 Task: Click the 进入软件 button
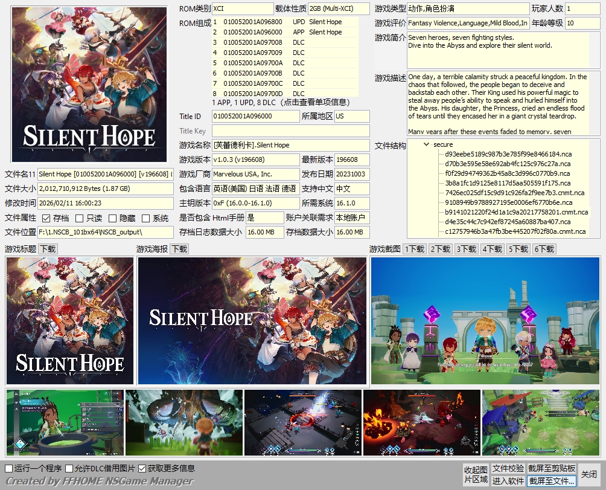[x=508, y=481]
